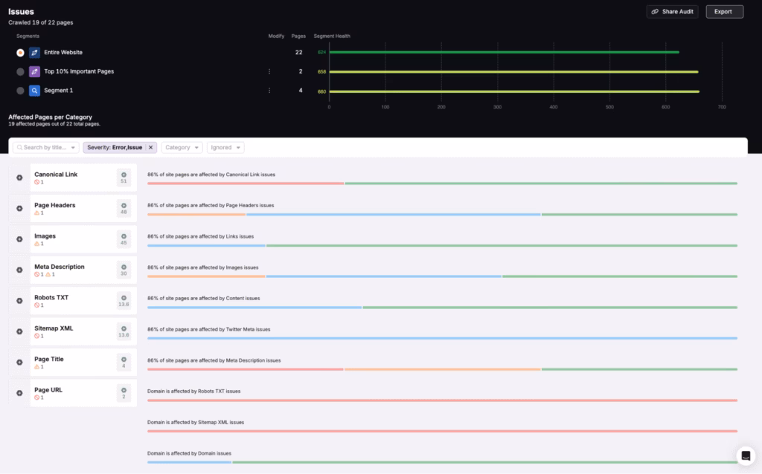Select the Segment 1 radio button
Image resolution: width=762 pixels, height=474 pixels.
19,90
